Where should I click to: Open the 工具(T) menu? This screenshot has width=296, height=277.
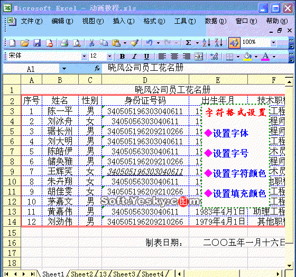click(185, 21)
